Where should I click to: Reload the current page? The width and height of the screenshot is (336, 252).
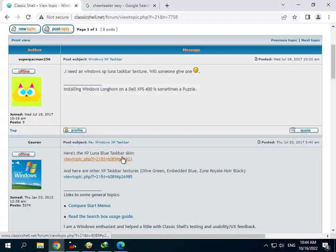pyautogui.click(x=28, y=17)
